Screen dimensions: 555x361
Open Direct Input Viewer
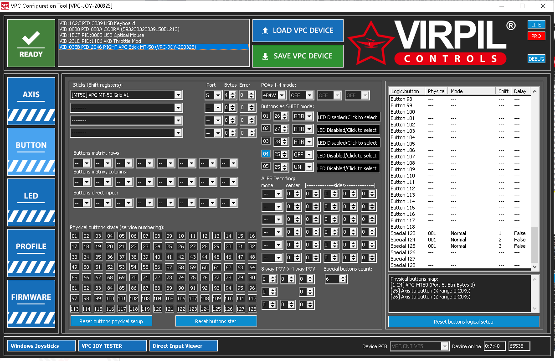[x=184, y=346]
